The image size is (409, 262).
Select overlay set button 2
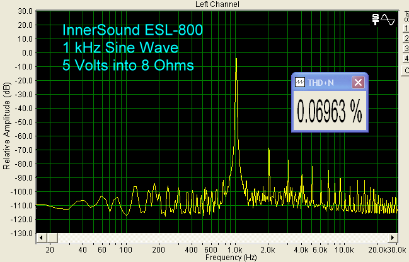pyautogui.click(x=406, y=39)
